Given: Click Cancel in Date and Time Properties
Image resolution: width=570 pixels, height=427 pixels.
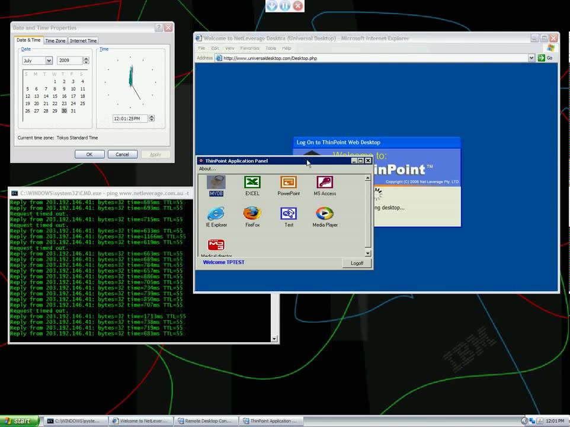Looking at the screenshot, I should [x=122, y=154].
